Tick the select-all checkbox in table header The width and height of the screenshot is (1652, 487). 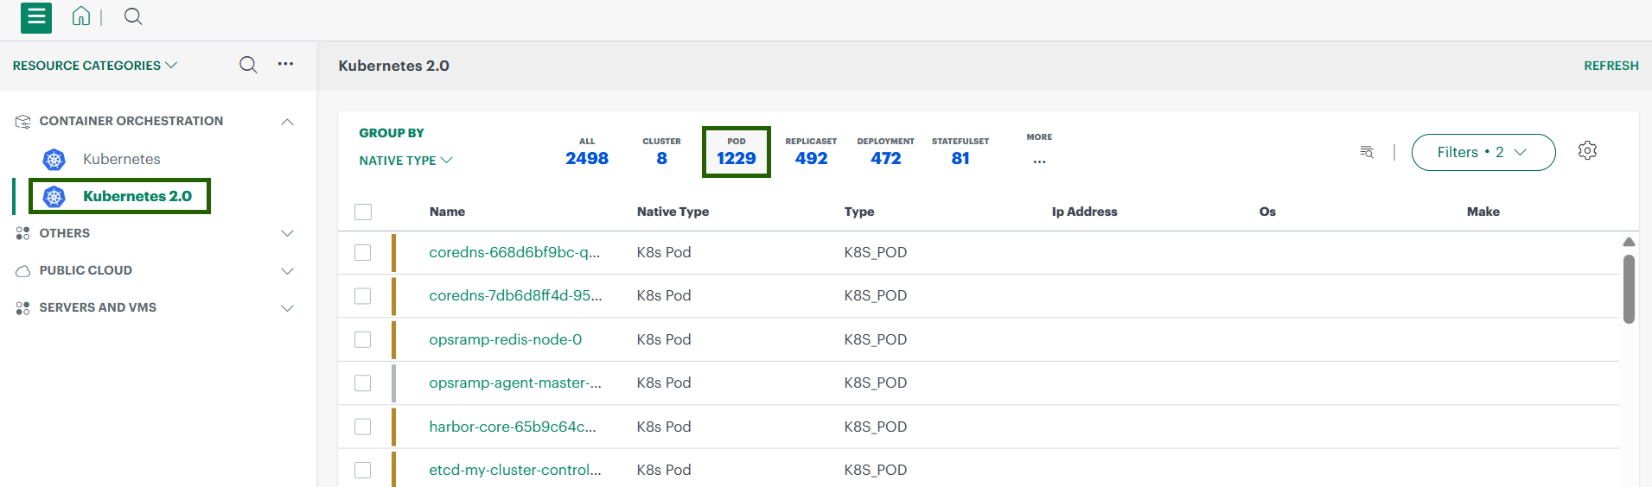tap(363, 212)
